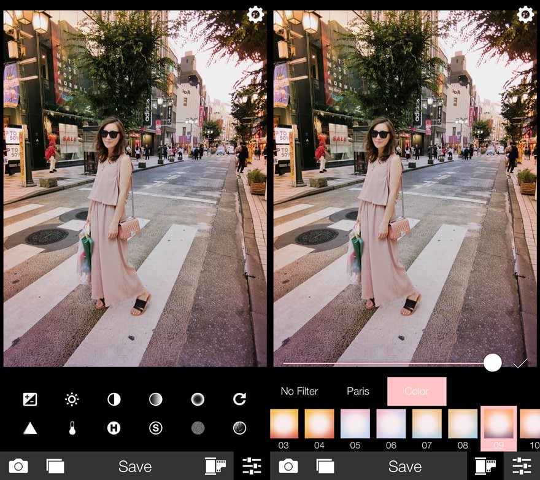Open the Paris filter category

tap(358, 391)
